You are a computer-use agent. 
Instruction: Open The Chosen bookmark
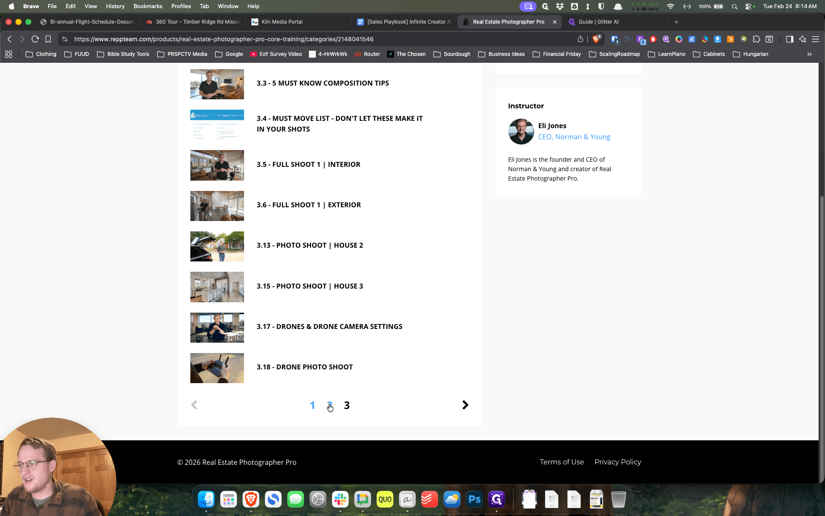406,54
